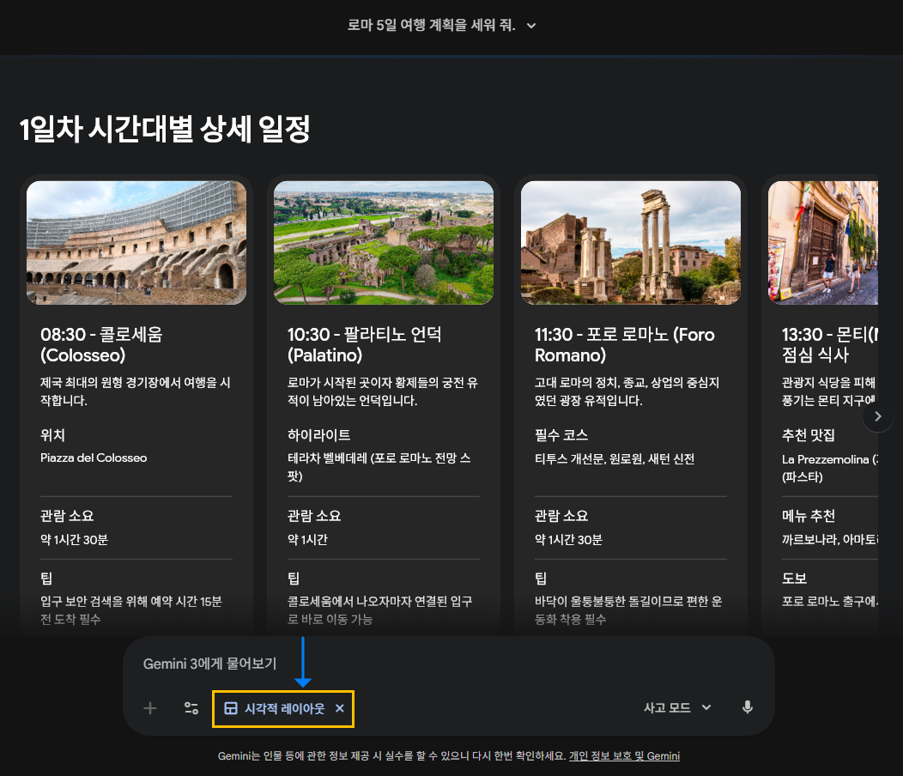Open the Foro Romano ruins image
The height and width of the screenshot is (776, 903).
pos(630,242)
